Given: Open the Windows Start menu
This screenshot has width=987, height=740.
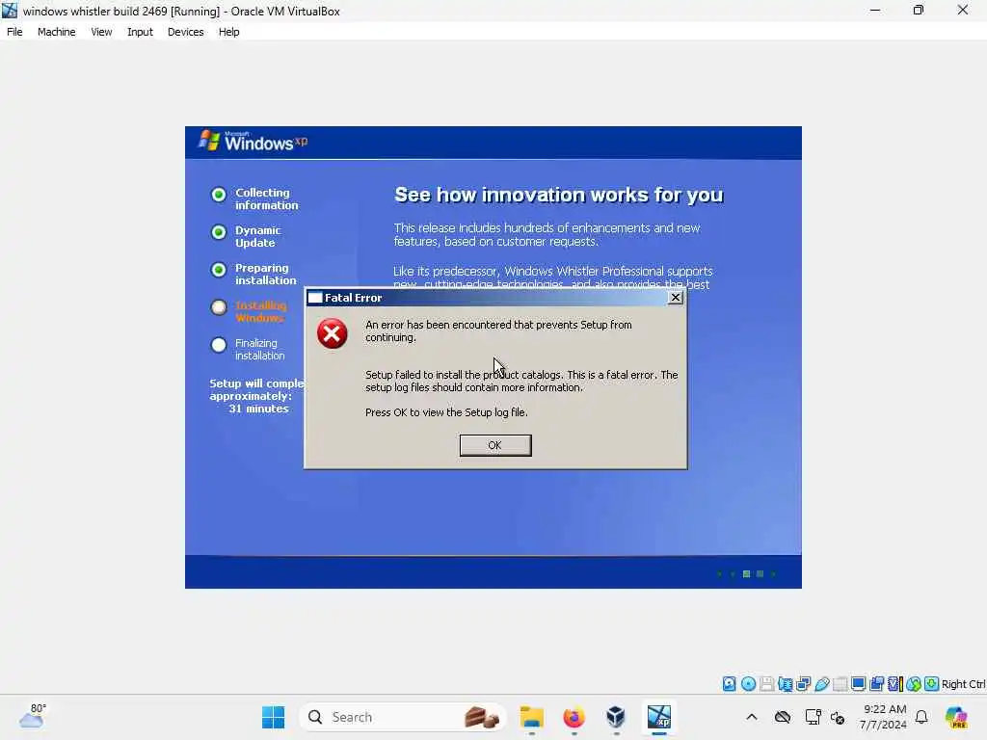Looking at the screenshot, I should click(273, 717).
